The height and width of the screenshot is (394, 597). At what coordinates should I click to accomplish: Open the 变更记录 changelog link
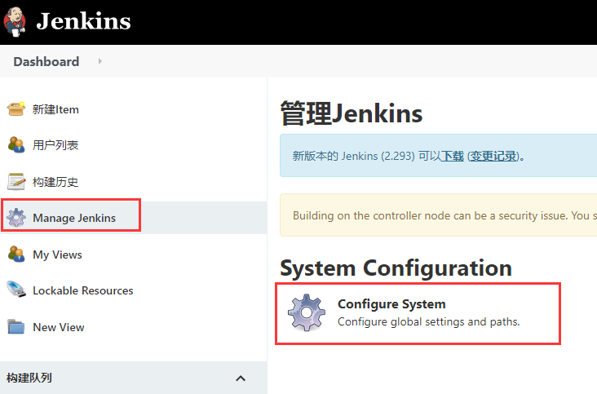pos(493,156)
